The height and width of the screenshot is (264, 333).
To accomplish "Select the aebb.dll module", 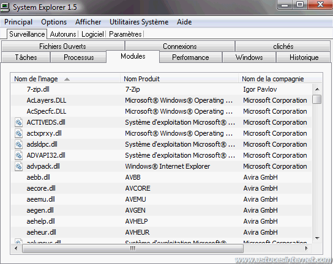I will pos(38,177).
